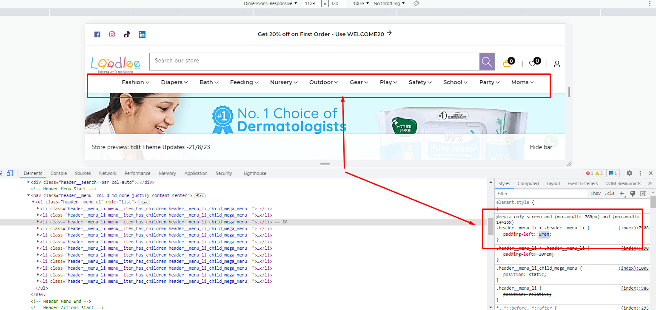Click the errors and warnings counter

(594, 173)
